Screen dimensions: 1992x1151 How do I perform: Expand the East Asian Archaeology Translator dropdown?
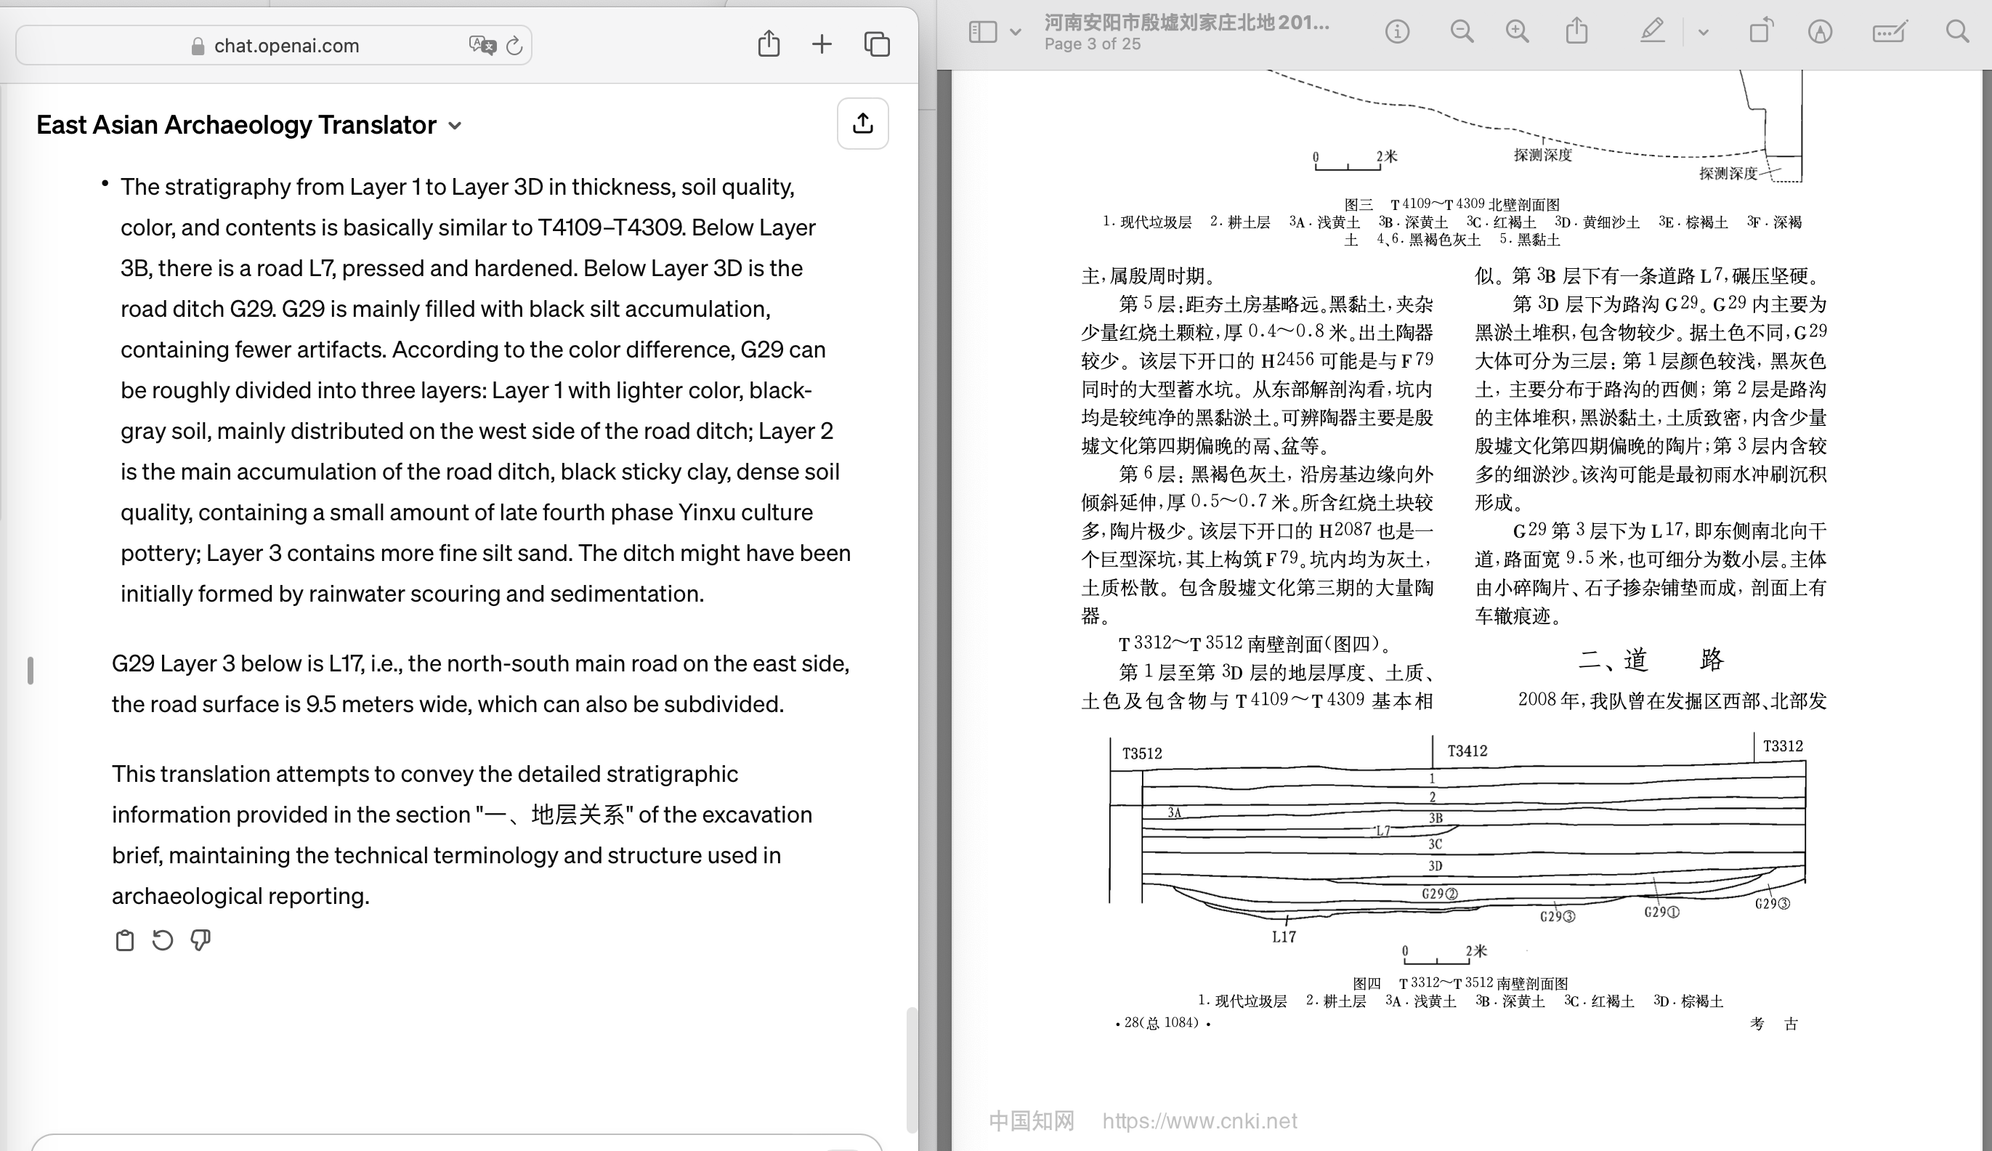click(x=454, y=126)
